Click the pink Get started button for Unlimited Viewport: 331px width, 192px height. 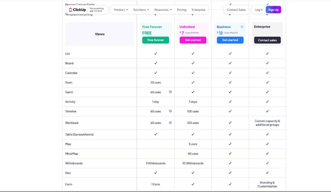click(x=193, y=40)
